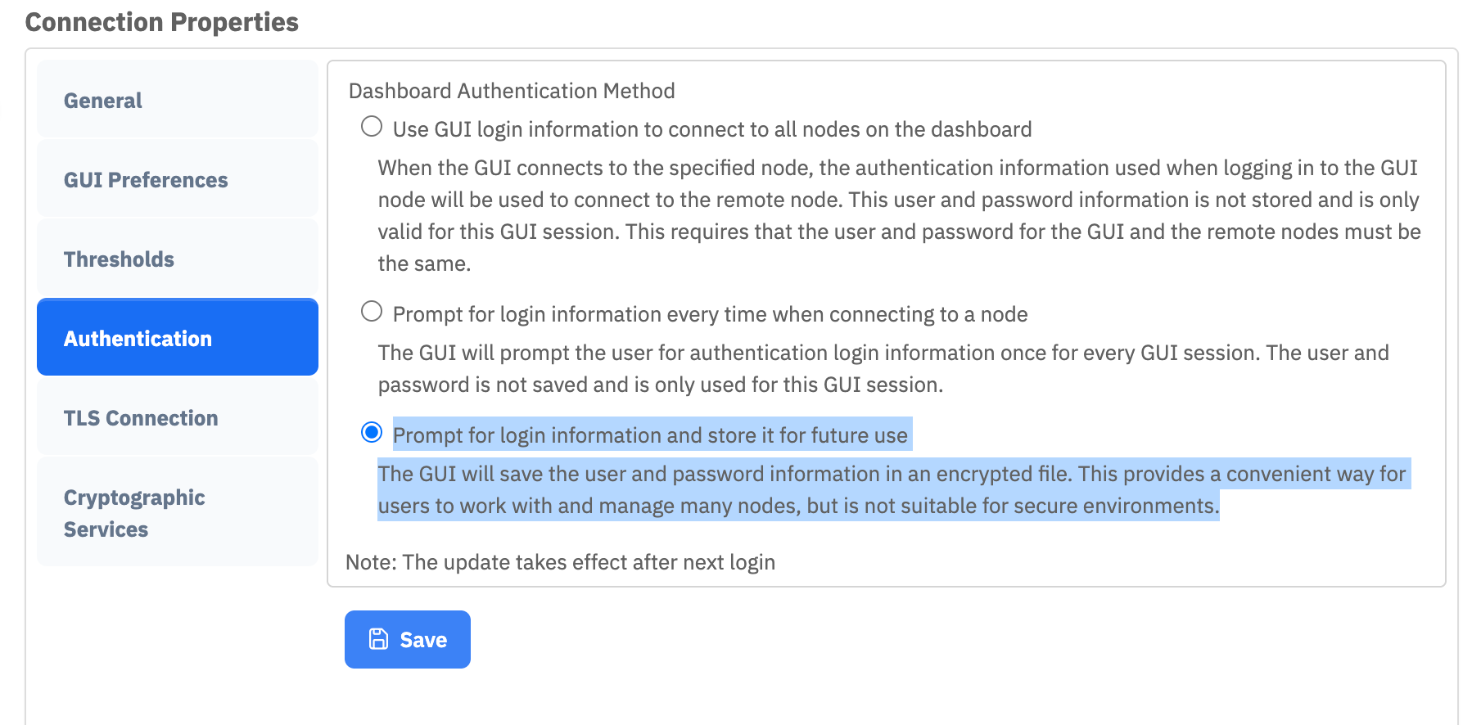1472x725 pixels.
Task: Click the Connection Properties heading
Action: click(161, 22)
